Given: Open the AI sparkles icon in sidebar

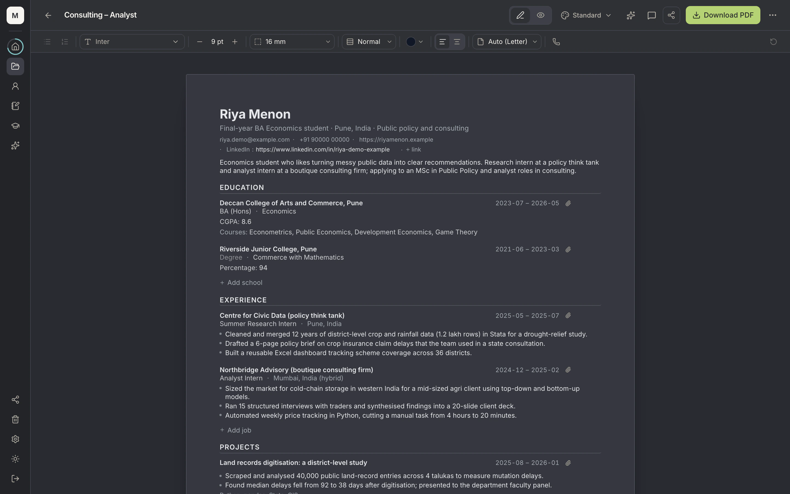Looking at the screenshot, I should [15, 145].
